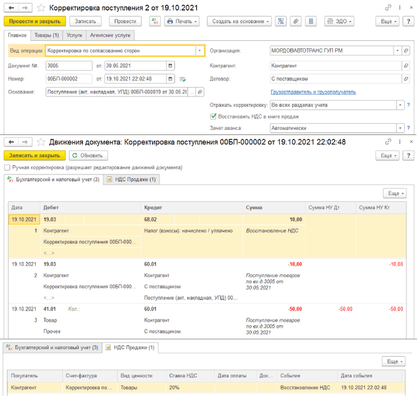Click into the Документ № input field

point(69,65)
